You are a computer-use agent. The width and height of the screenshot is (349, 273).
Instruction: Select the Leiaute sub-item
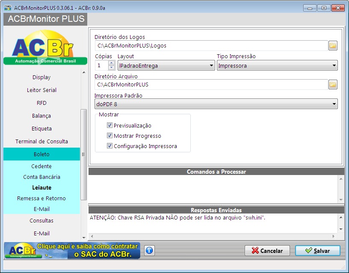[41, 188]
